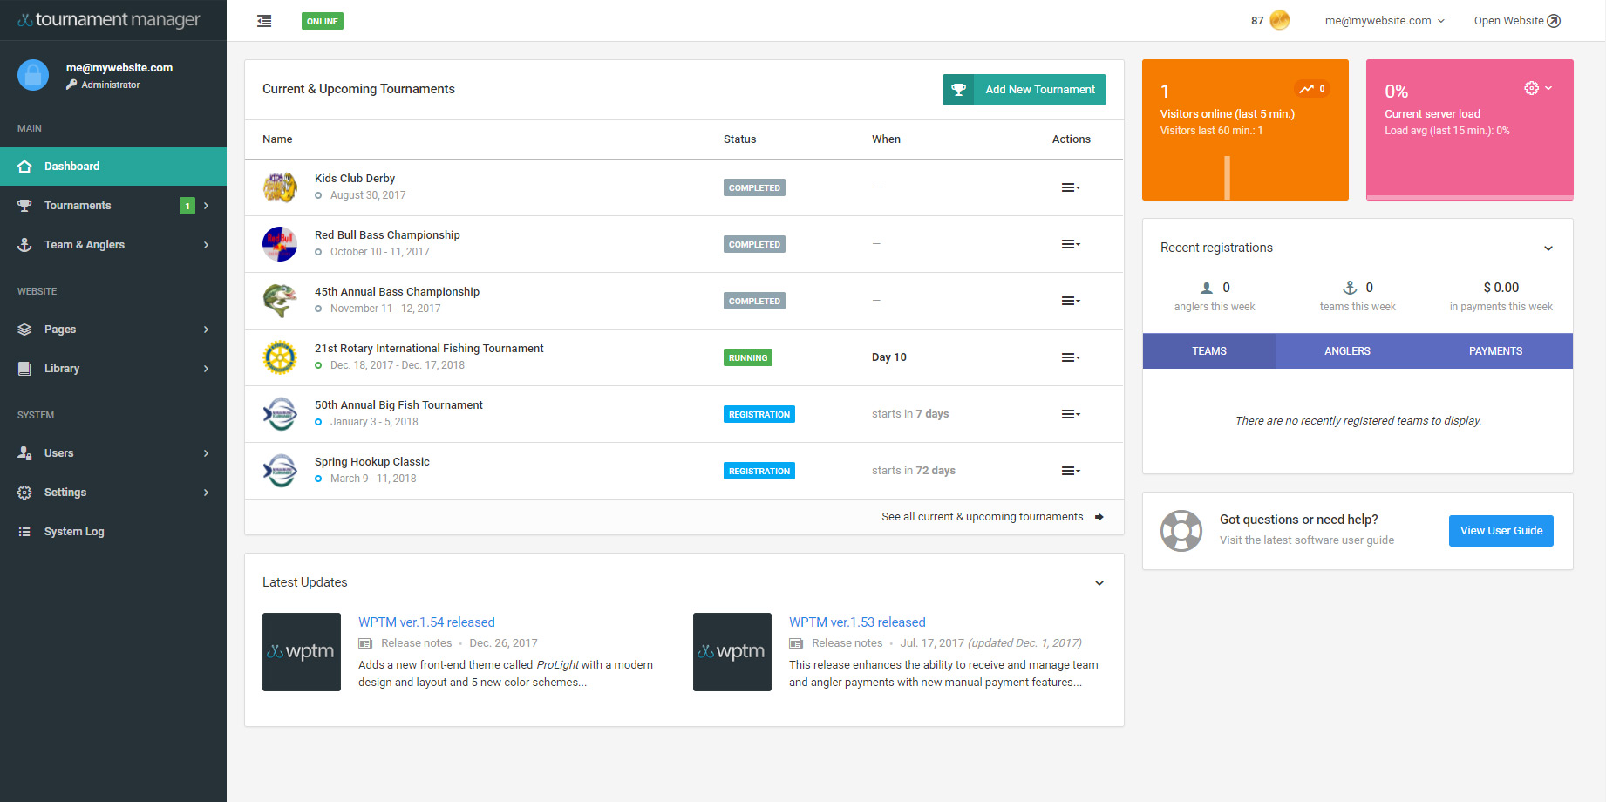Image resolution: width=1606 pixels, height=802 pixels.
Task: Switch to the Payments tab
Action: (x=1494, y=351)
